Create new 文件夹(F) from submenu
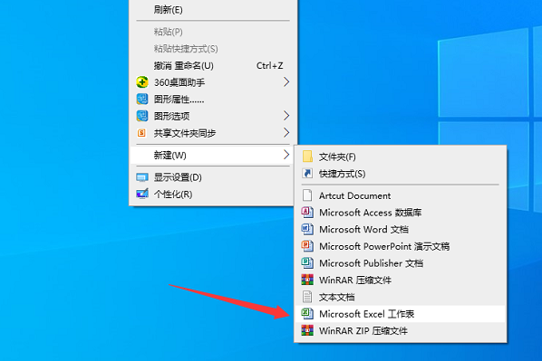This screenshot has width=542, height=361. [x=401, y=157]
